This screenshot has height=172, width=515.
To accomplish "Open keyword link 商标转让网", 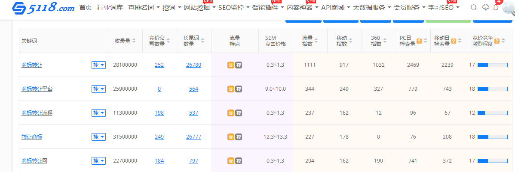I will (x=34, y=161).
